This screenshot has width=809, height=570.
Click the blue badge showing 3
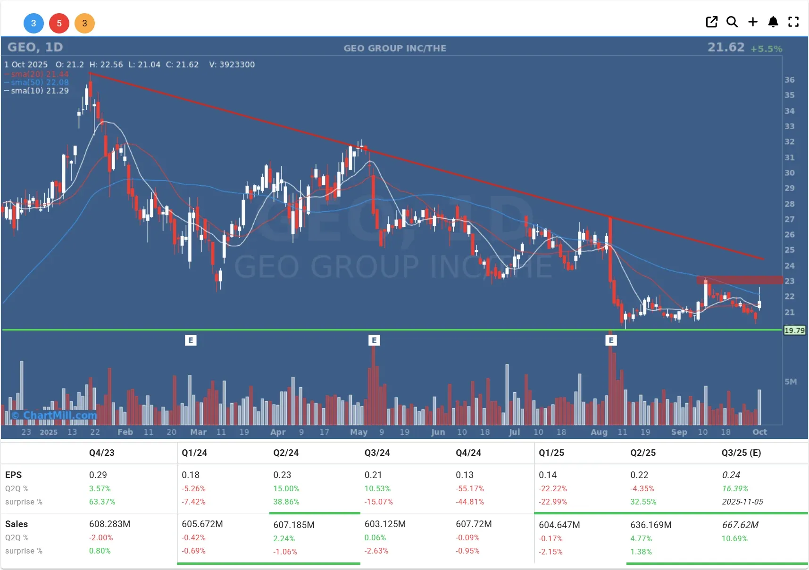point(33,23)
